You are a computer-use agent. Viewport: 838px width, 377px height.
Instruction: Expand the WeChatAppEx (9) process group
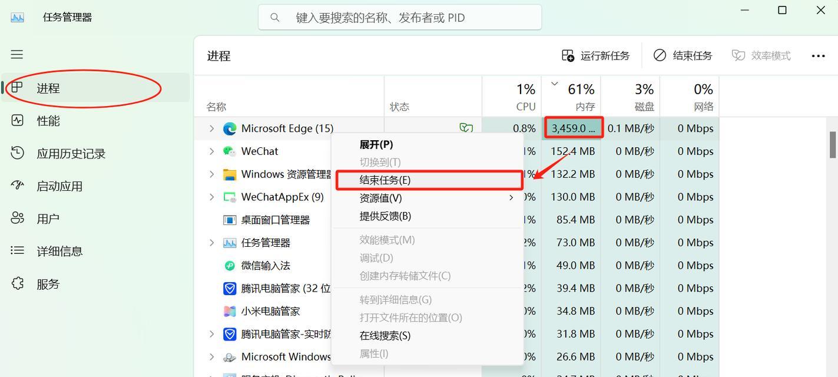(211, 197)
